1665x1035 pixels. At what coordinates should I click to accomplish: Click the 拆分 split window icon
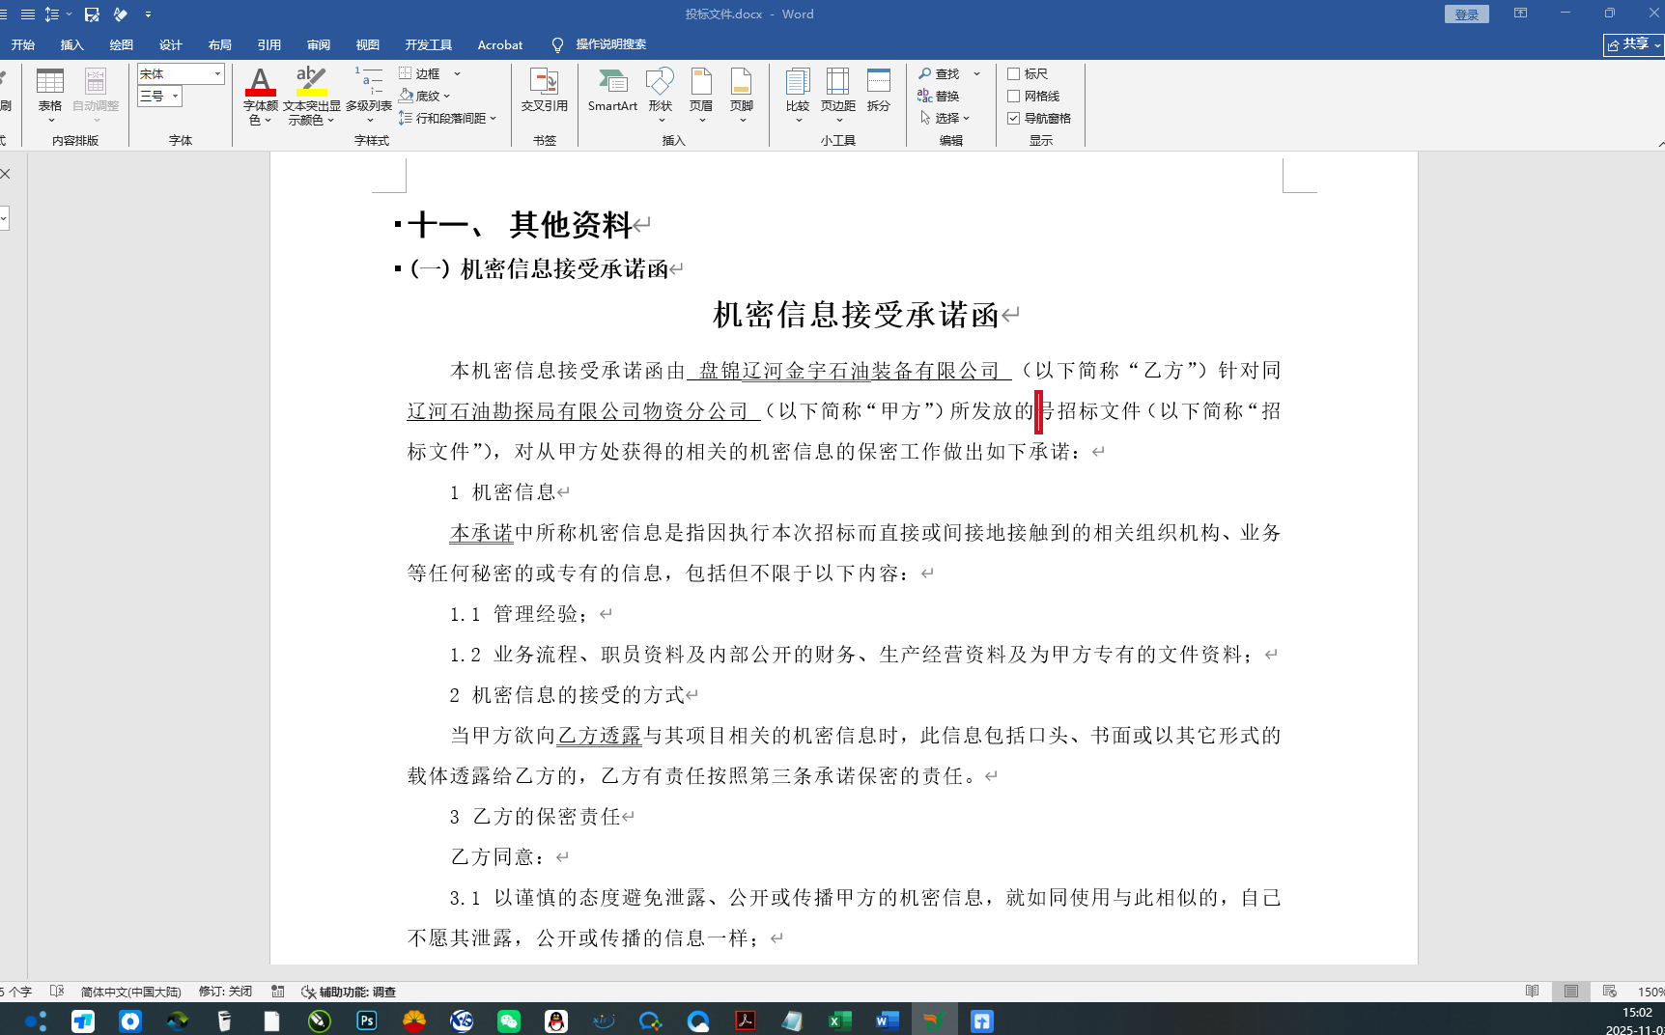879,90
